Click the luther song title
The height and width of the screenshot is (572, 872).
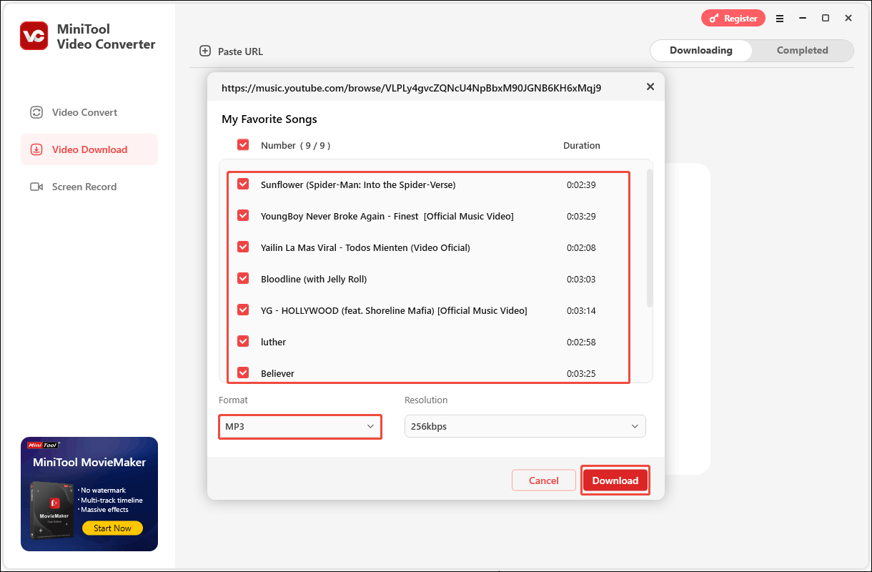(x=273, y=342)
